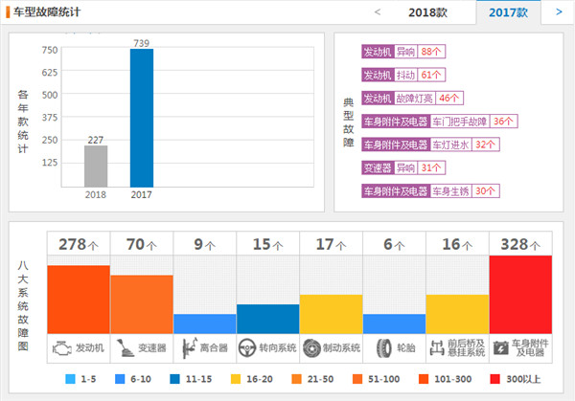This screenshot has height=401, width=575.
Task: Click the 6-10 legend color swatch
Action: pyautogui.click(x=120, y=379)
